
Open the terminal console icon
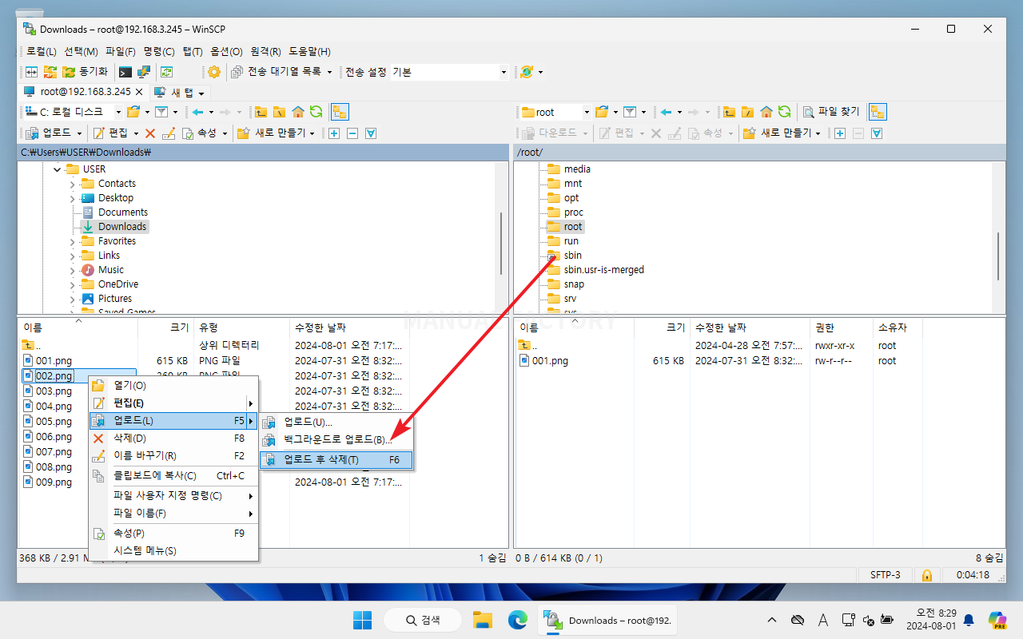coord(125,72)
